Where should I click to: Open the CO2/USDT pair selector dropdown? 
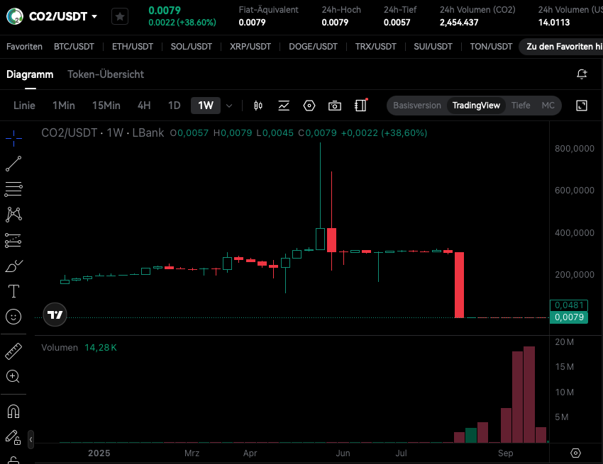63,16
